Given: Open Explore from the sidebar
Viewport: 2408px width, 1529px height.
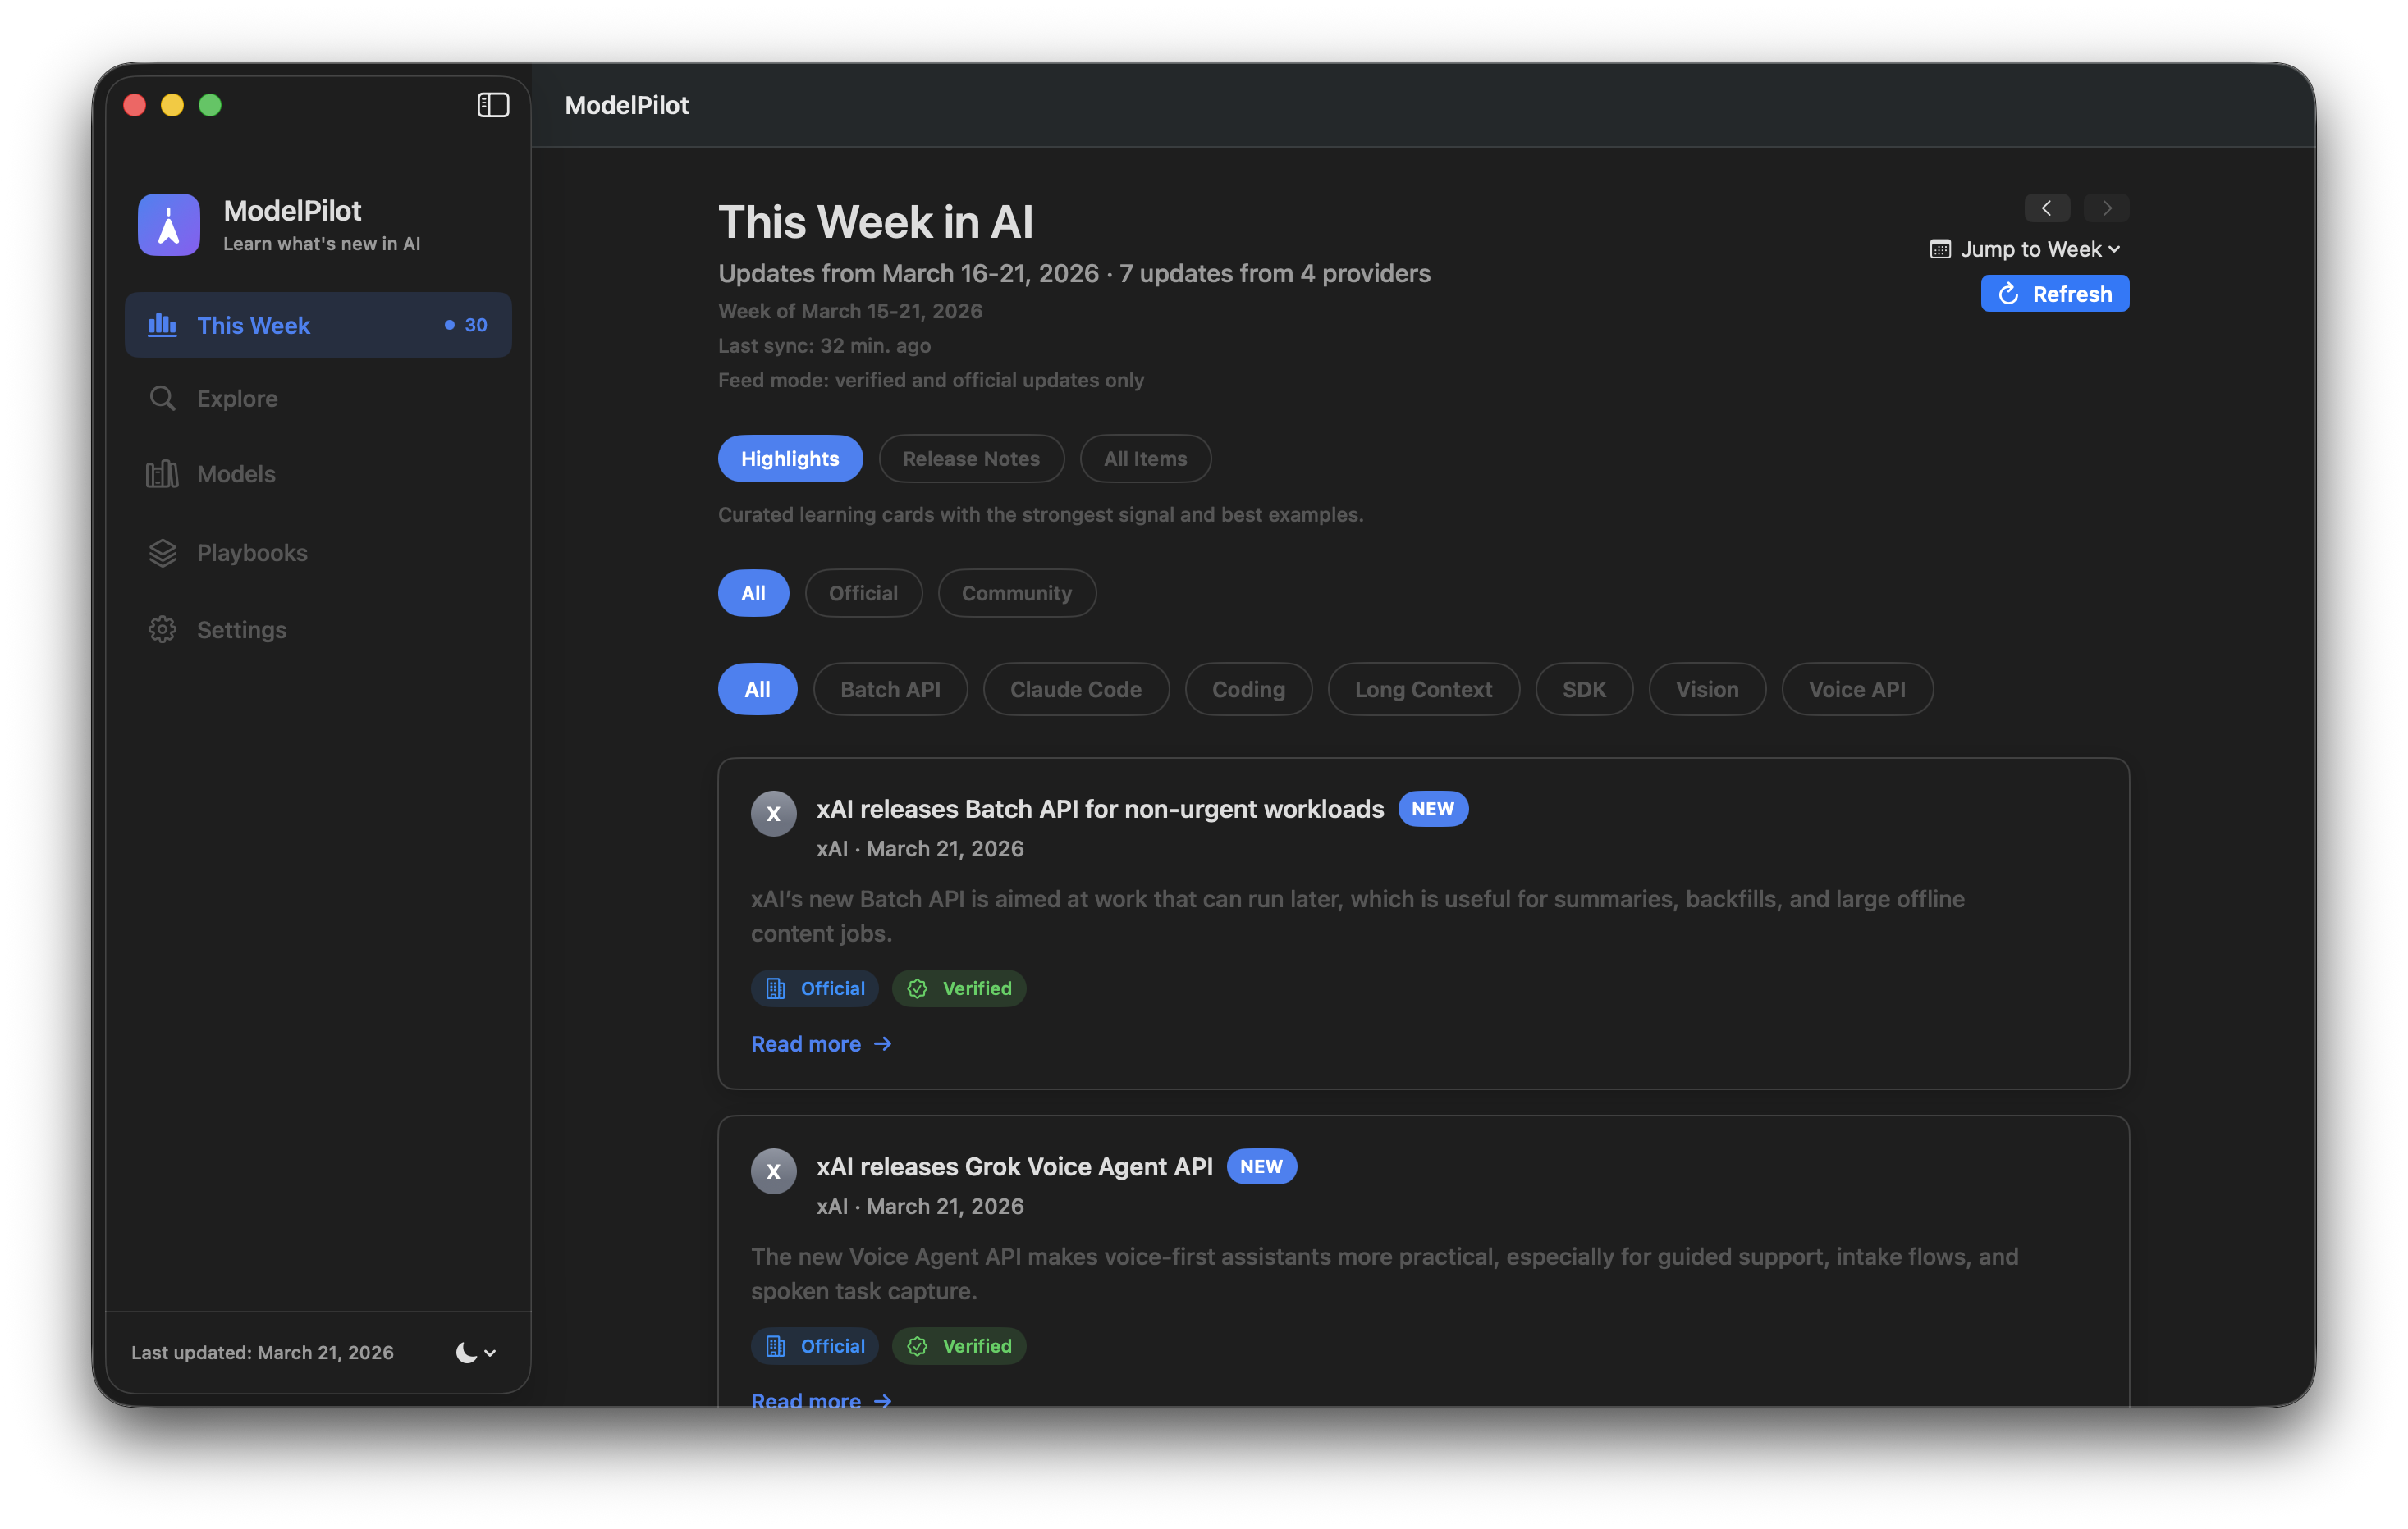Looking at the screenshot, I should 237,398.
